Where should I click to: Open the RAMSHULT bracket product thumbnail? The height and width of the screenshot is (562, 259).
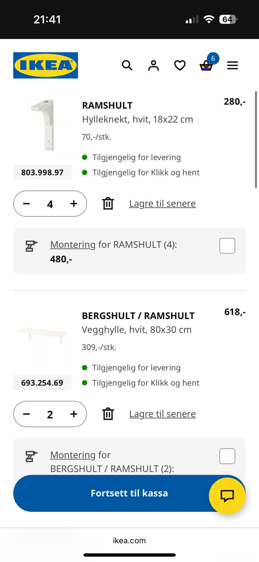pyautogui.click(x=42, y=125)
